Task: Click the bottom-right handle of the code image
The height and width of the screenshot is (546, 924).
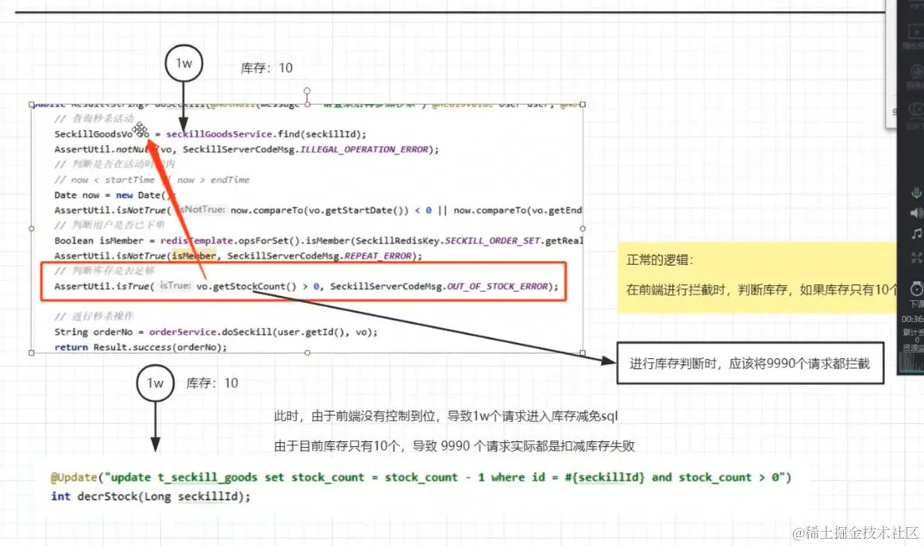Action: click(x=583, y=353)
